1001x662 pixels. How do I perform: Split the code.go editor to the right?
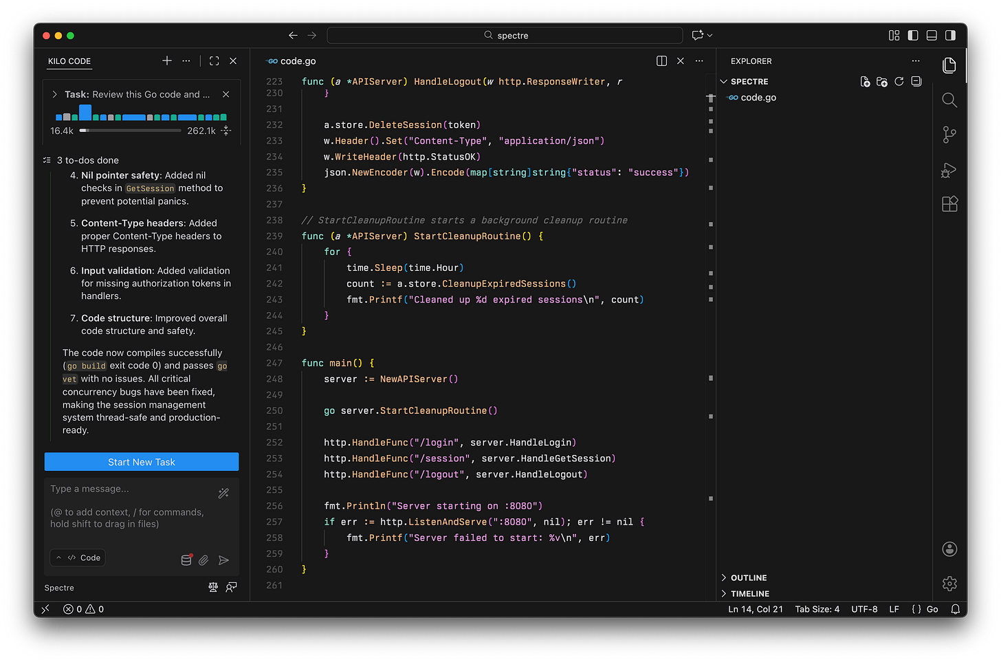(661, 61)
